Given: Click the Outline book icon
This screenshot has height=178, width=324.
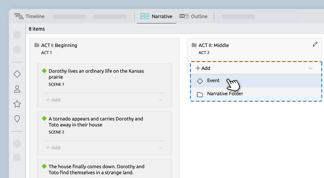Looking at the screenshot, I should 184,16.
